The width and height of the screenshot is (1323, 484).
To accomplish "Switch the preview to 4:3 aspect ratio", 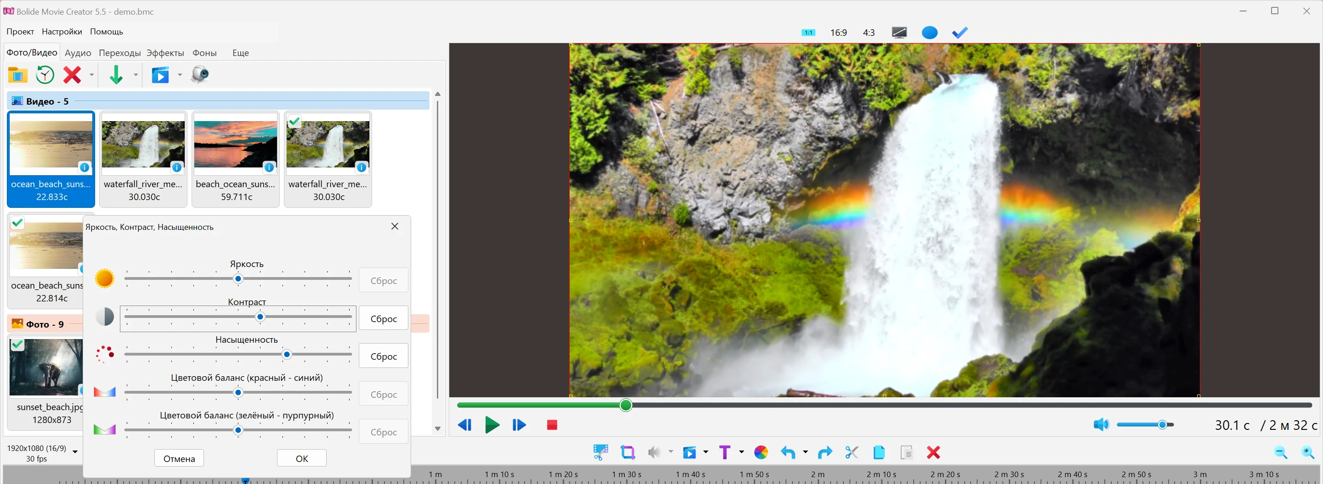I will (x=869, y=33).
